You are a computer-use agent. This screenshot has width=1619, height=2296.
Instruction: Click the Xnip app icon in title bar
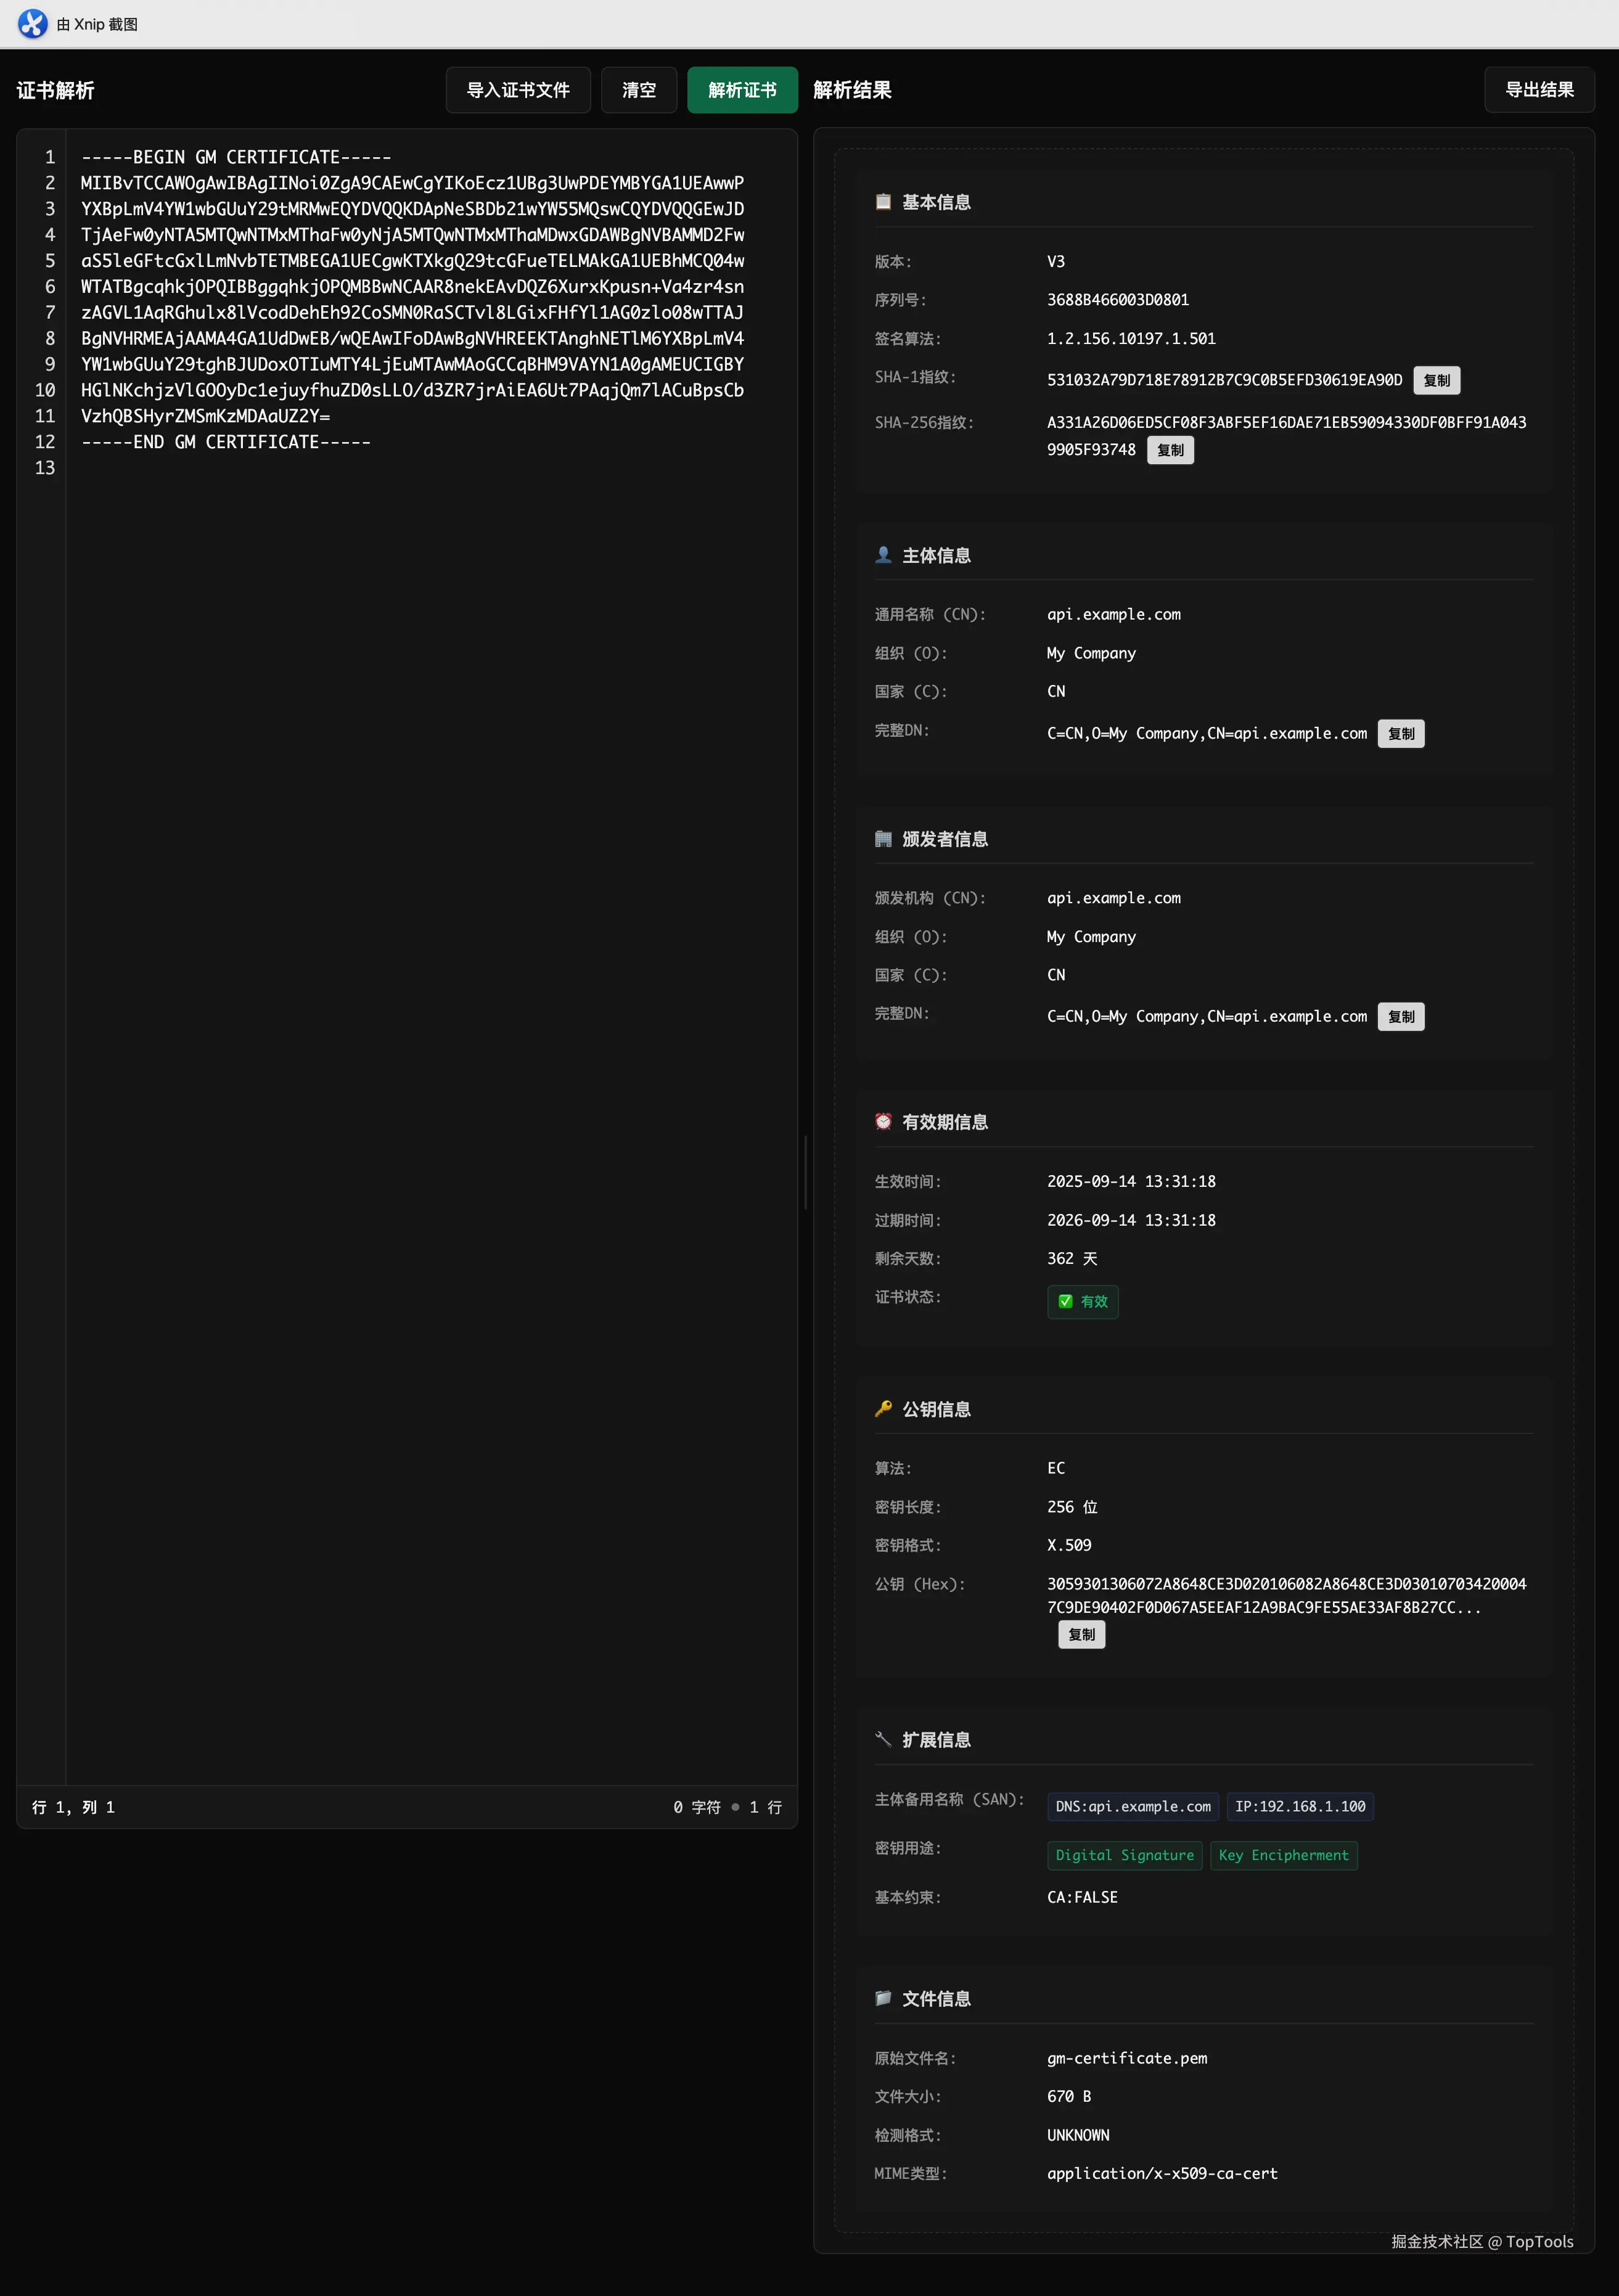(x=33, y=23)
